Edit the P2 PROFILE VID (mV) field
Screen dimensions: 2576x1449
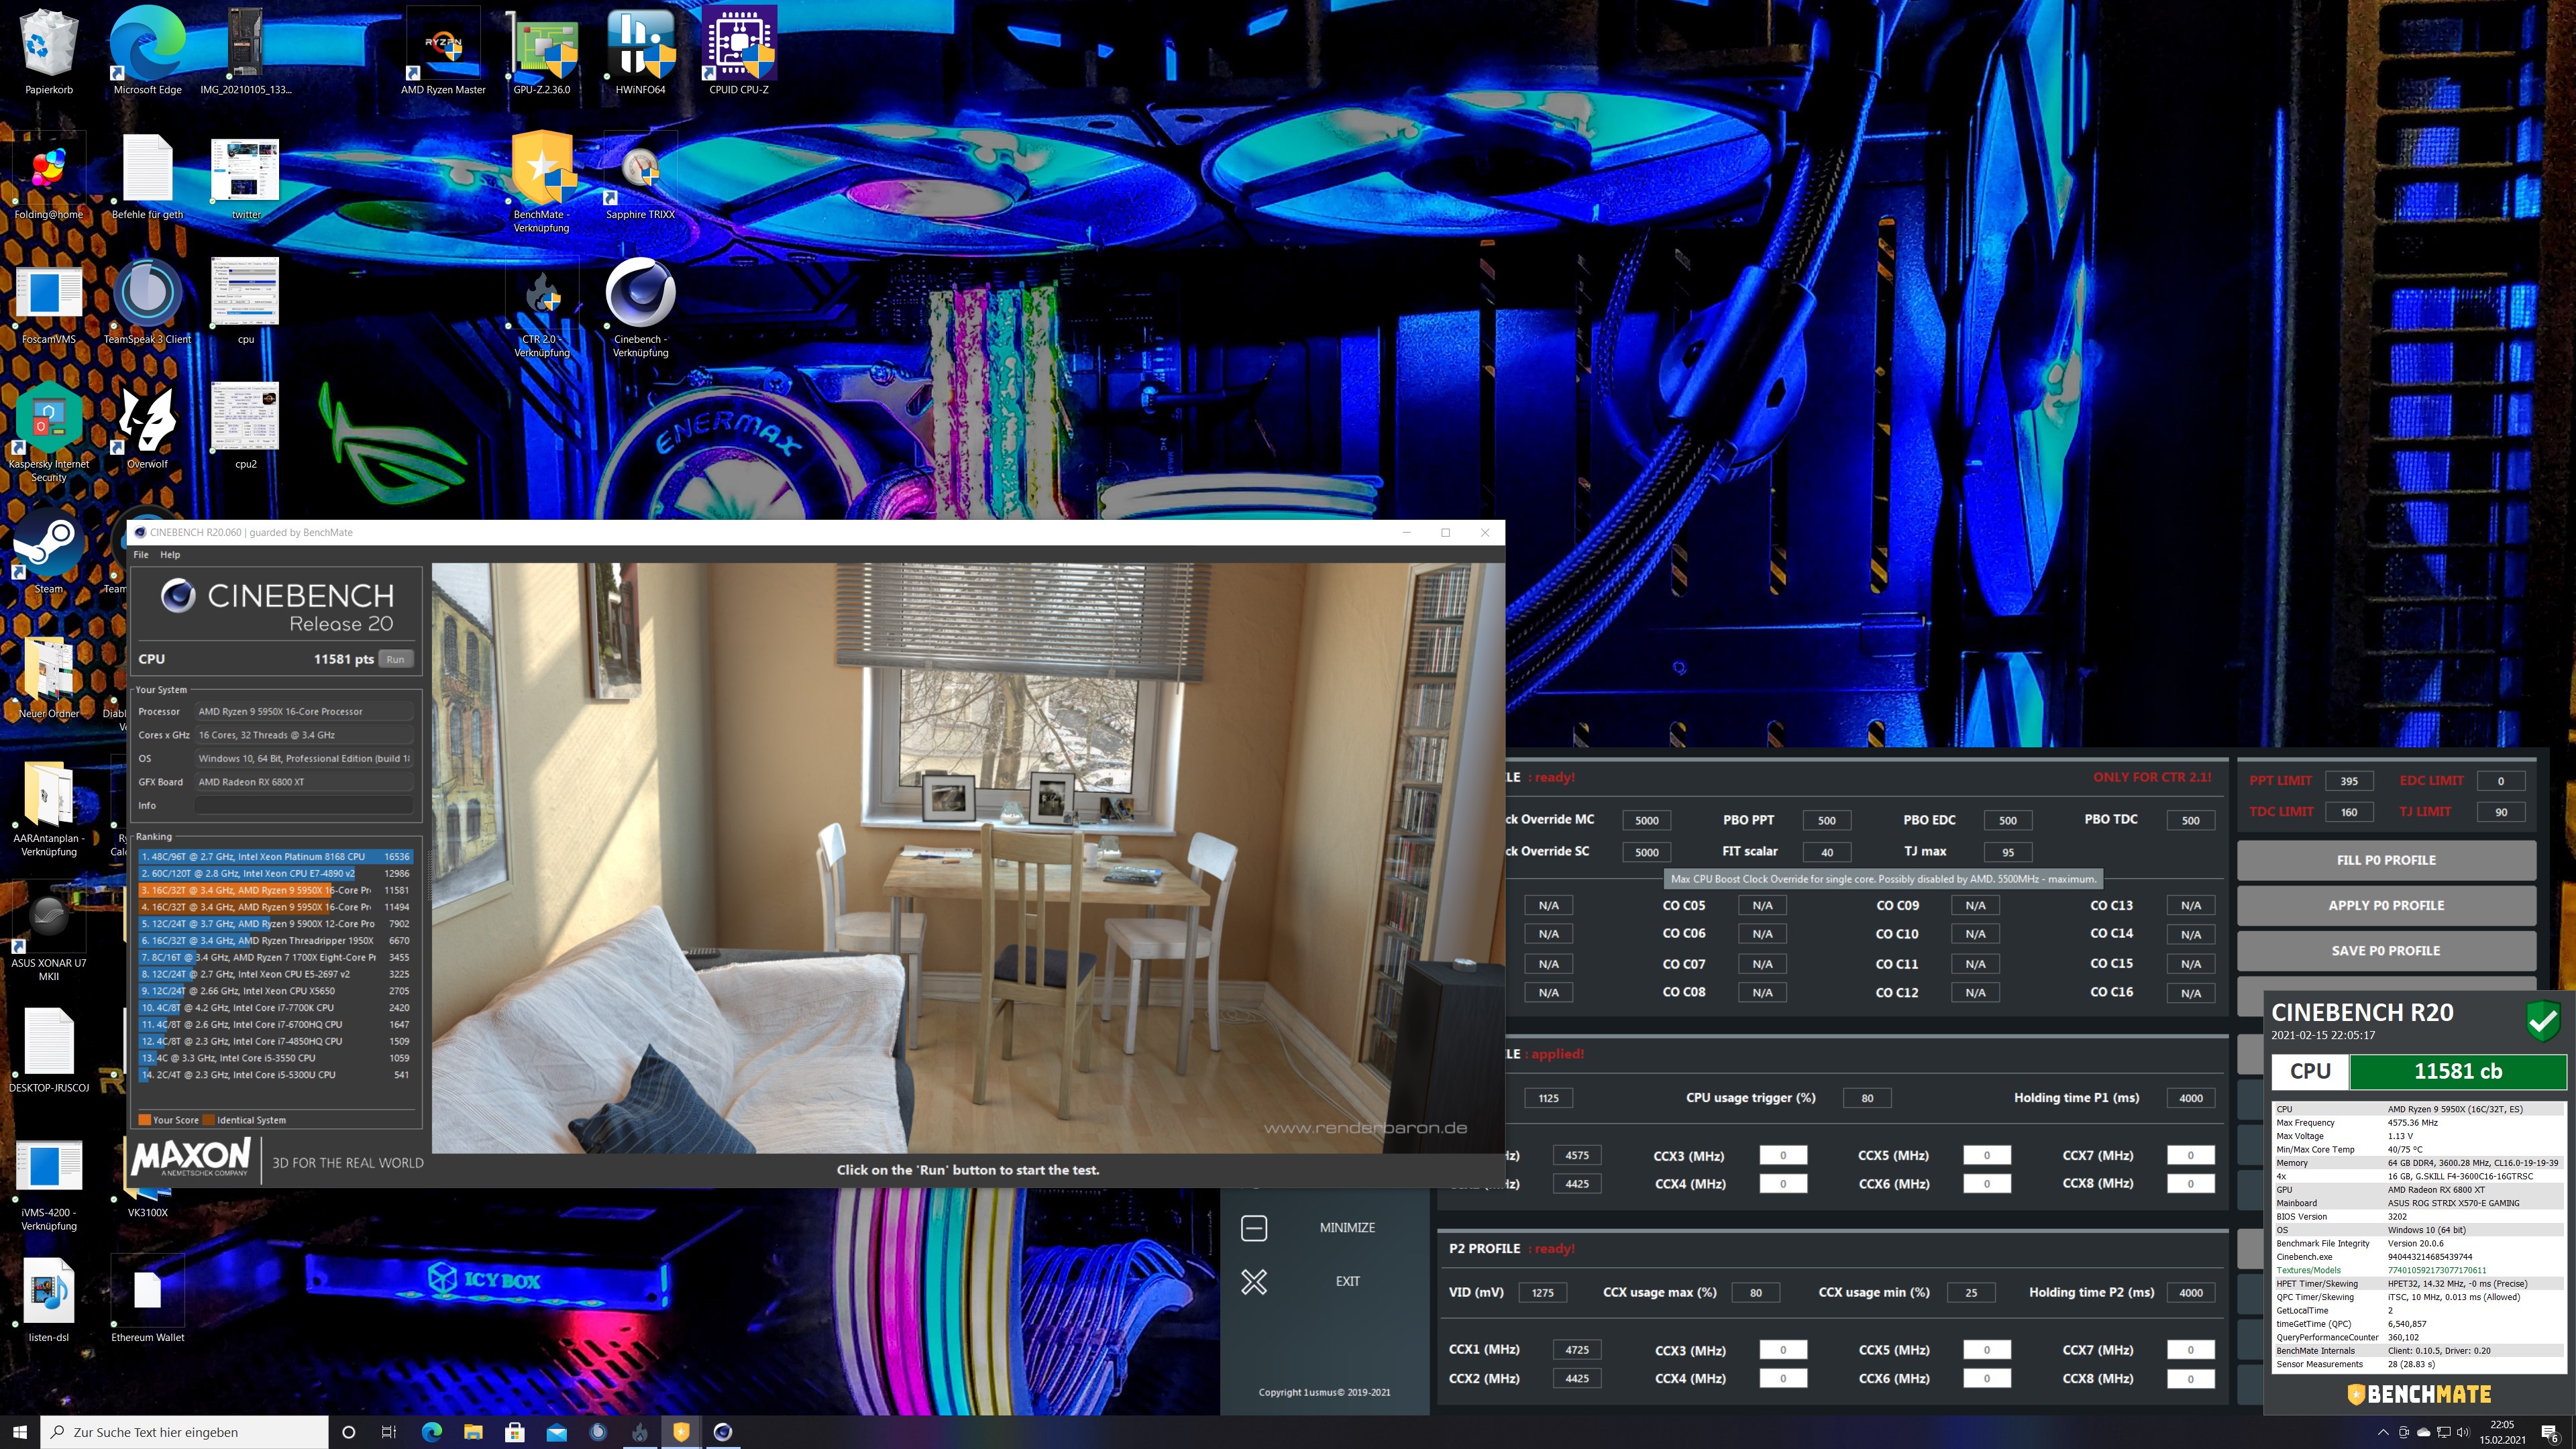(1543, 1293)
